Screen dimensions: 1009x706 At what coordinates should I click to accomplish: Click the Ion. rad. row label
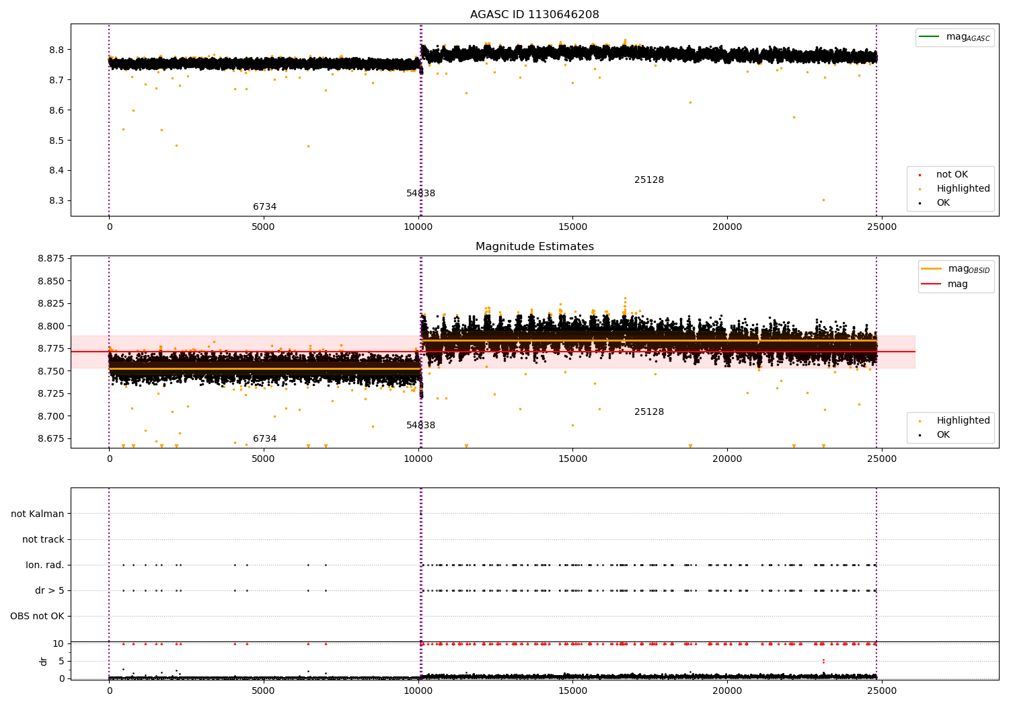(45, 565)
